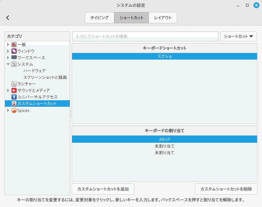Click the 一般 category icon

(14, 45)
